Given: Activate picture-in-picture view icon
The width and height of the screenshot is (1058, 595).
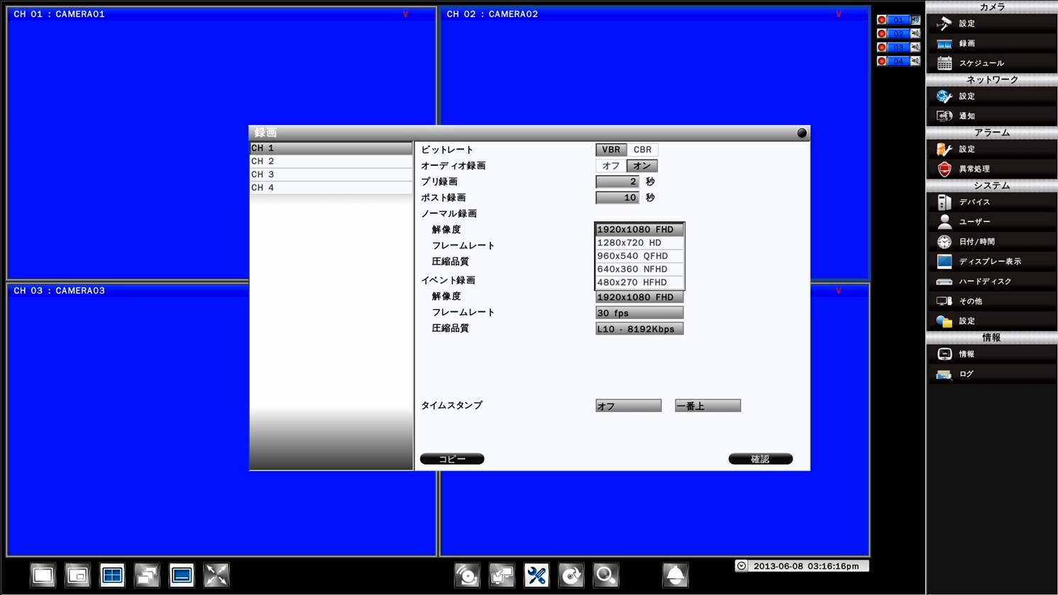Looking at the screenshot, I should 77,575.
